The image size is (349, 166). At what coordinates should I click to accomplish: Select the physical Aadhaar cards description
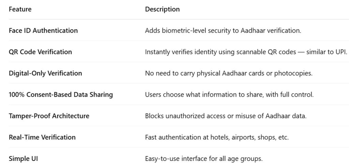pos(229,73)
